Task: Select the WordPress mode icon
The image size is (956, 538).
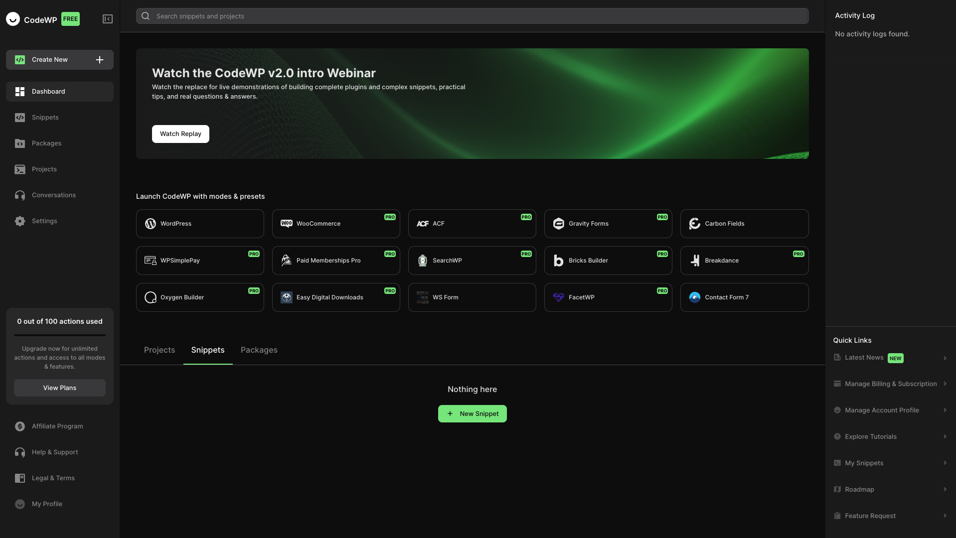Action: click(x=151, y=223)
